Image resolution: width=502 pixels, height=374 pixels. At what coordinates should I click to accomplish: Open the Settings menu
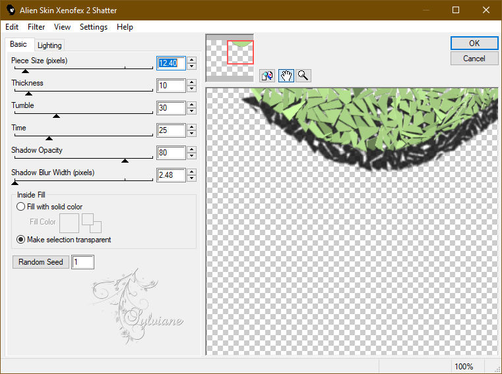[94, 27]
